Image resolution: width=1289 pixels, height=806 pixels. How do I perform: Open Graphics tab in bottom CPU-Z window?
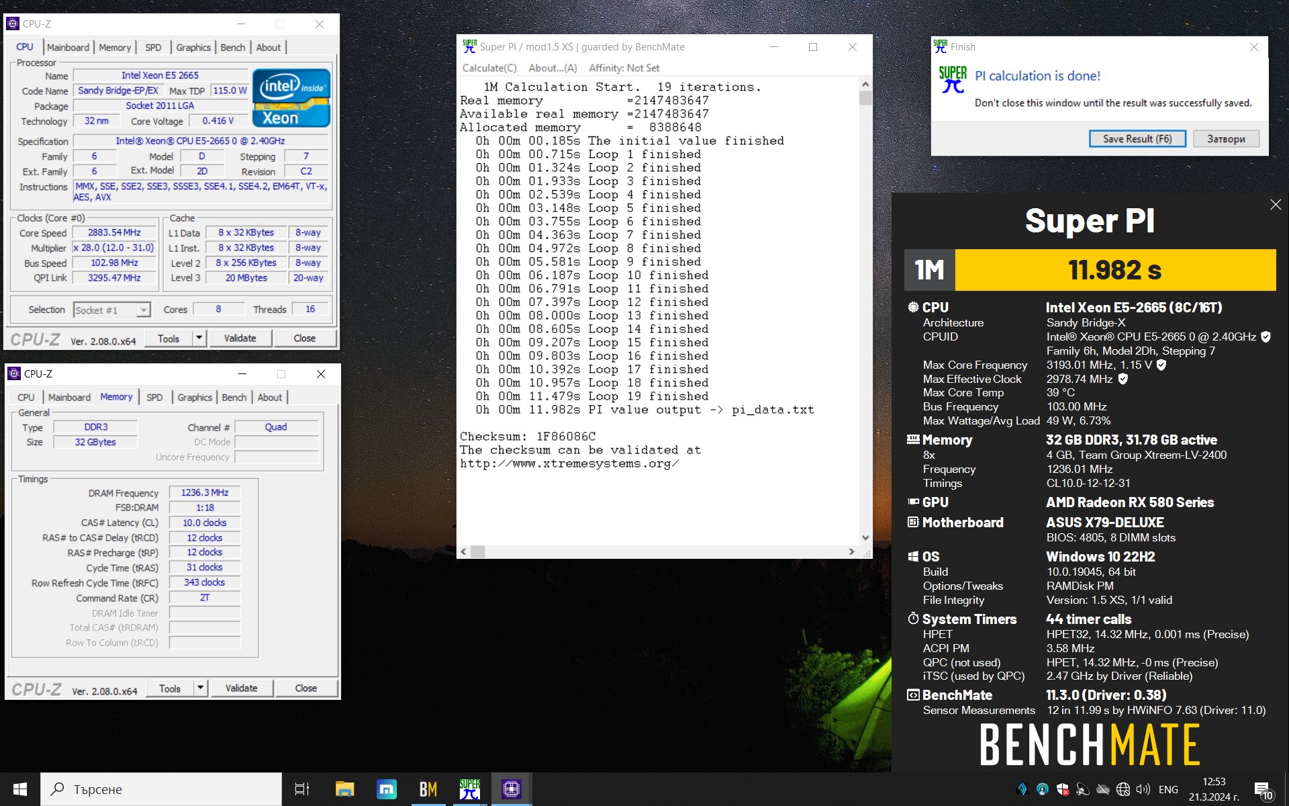click(195, 398)
